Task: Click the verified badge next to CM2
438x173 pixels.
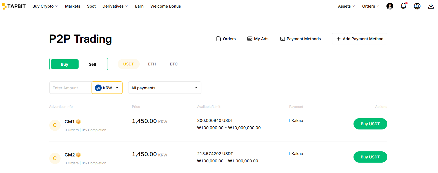Action: pyautogui.click(x=78, y=155)
